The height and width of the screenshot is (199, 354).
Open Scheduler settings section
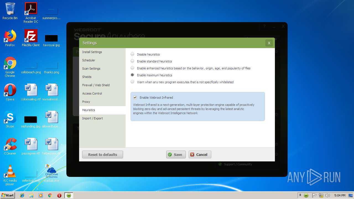tap(102, 60)
